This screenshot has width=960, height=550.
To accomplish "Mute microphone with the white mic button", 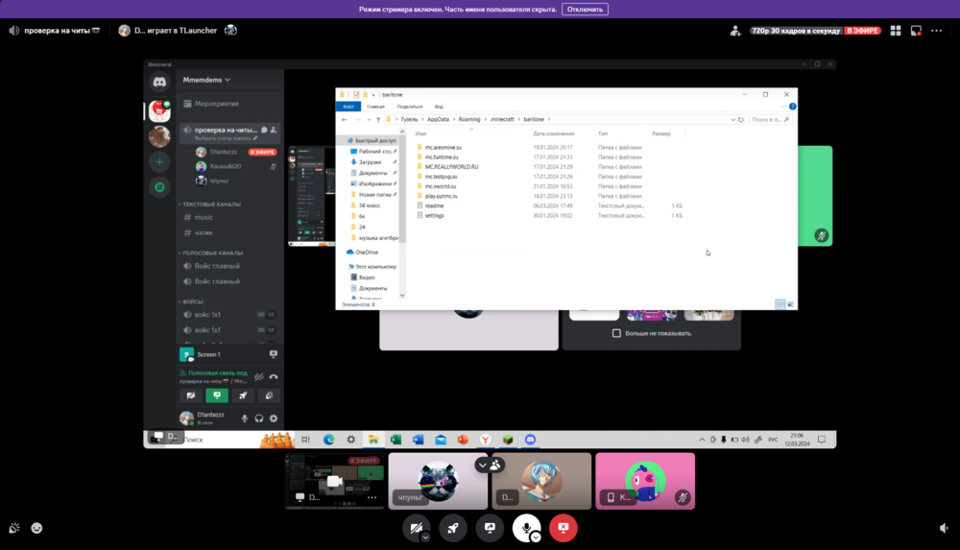I will pos(526,527).
